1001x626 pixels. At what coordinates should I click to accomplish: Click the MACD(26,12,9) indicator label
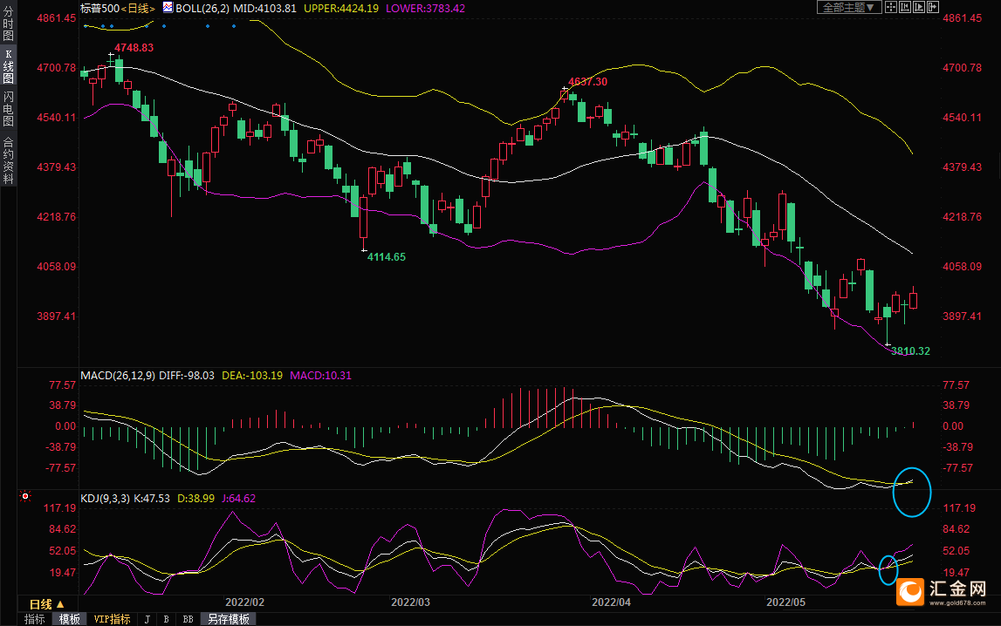pos(118,376)
